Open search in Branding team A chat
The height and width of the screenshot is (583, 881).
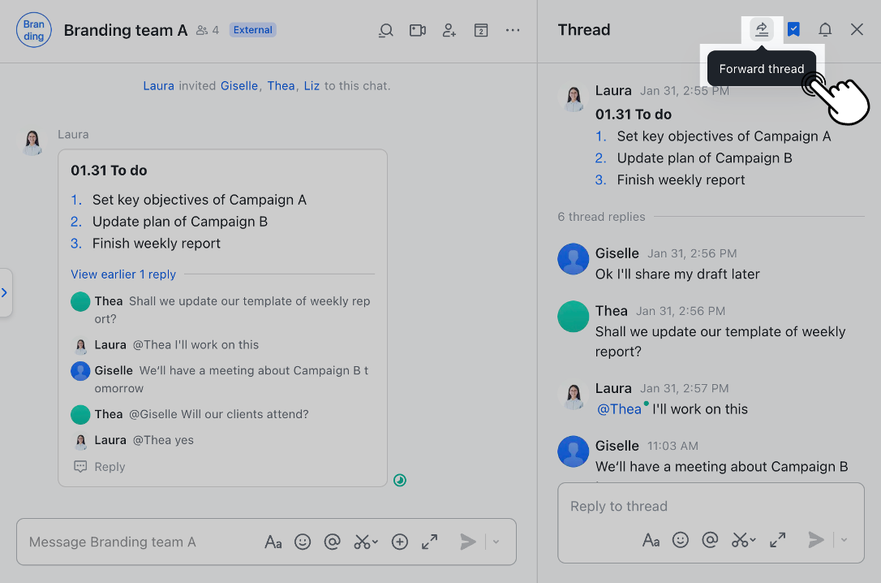tap(385, 30)
